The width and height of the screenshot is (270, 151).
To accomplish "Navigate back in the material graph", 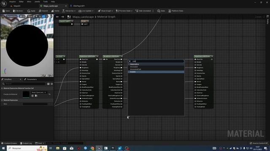I will click(57, 17).
